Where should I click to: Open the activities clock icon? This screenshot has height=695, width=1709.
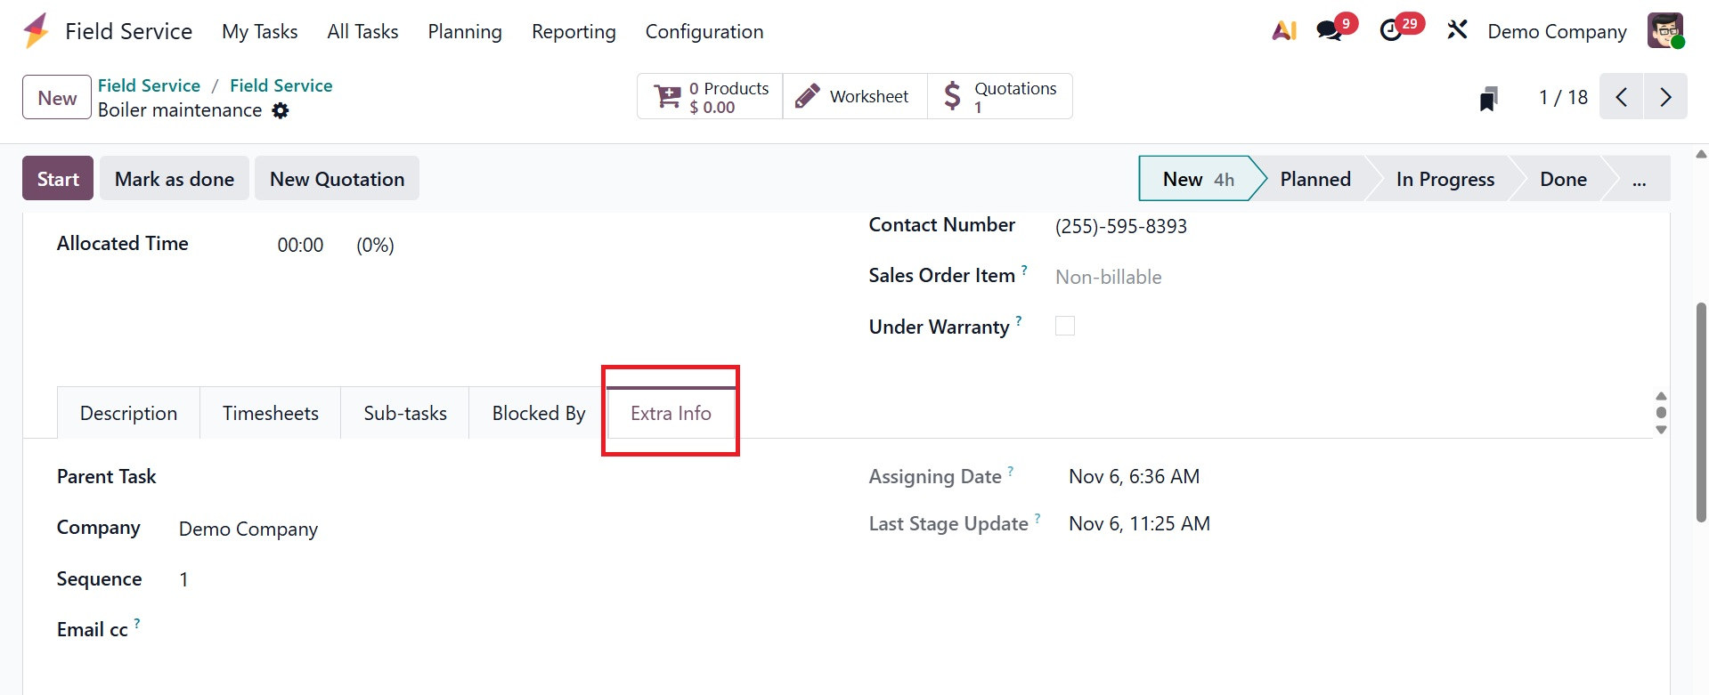(x=1391, y=31)
